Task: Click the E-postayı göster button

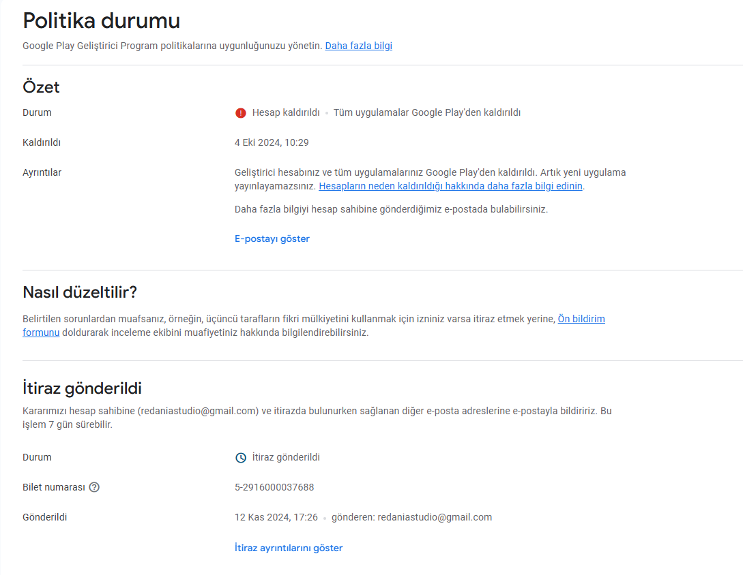Action: coord(272,239)
